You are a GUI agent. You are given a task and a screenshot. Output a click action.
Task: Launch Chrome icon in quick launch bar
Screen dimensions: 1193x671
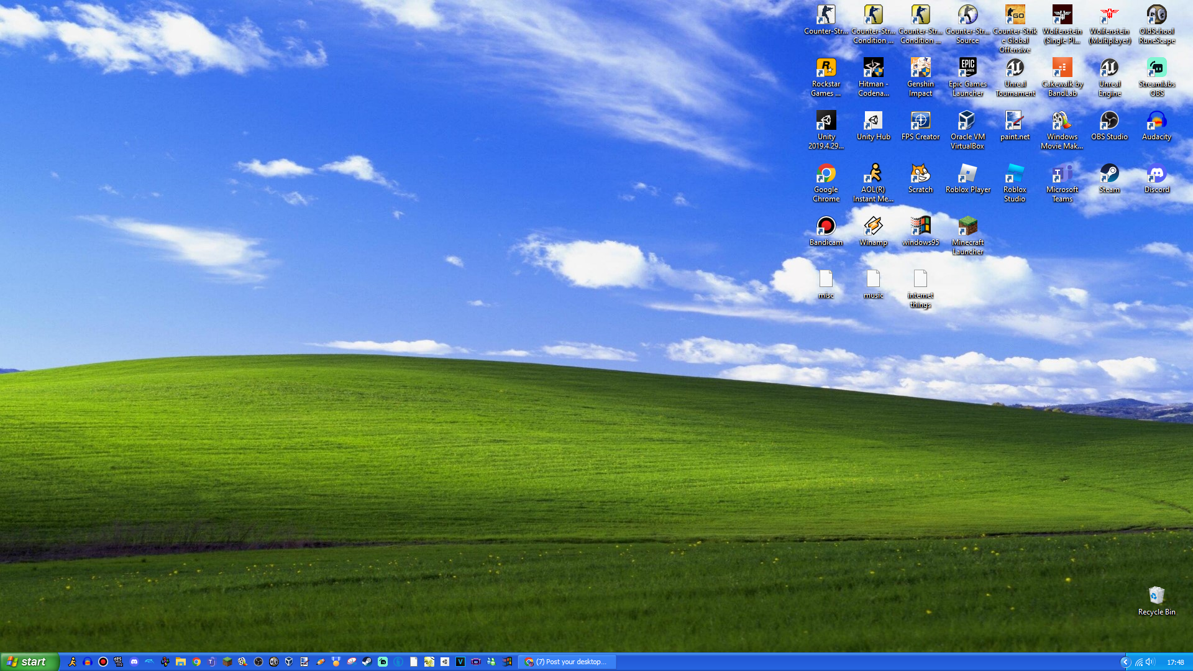(196, 662)
